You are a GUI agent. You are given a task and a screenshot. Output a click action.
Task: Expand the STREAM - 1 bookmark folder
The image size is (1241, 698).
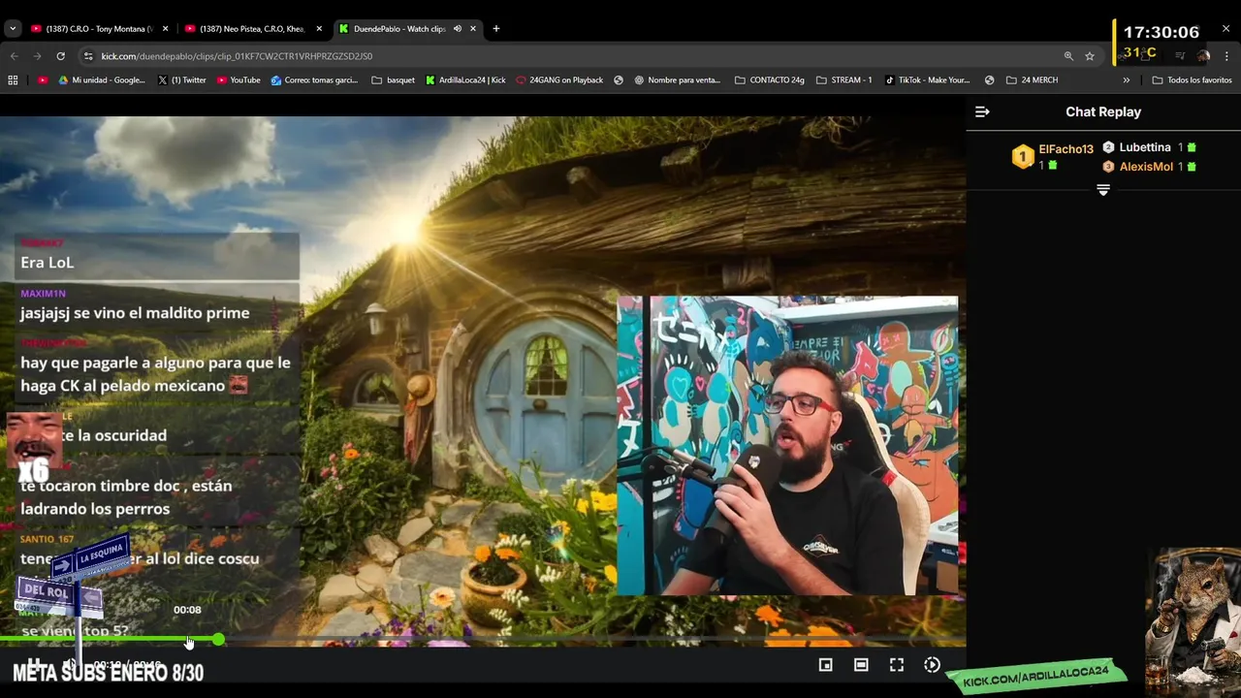[x=844, y=80]
